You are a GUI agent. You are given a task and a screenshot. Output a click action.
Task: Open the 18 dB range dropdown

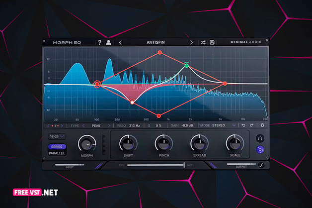tap(57, 136)
